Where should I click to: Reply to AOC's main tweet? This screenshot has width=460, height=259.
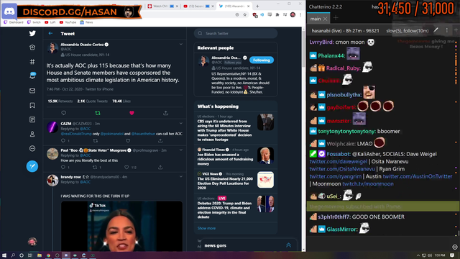[x=64, y=113]
